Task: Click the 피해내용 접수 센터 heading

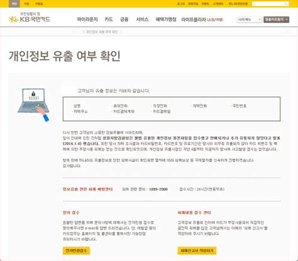Action: (194, 212)
